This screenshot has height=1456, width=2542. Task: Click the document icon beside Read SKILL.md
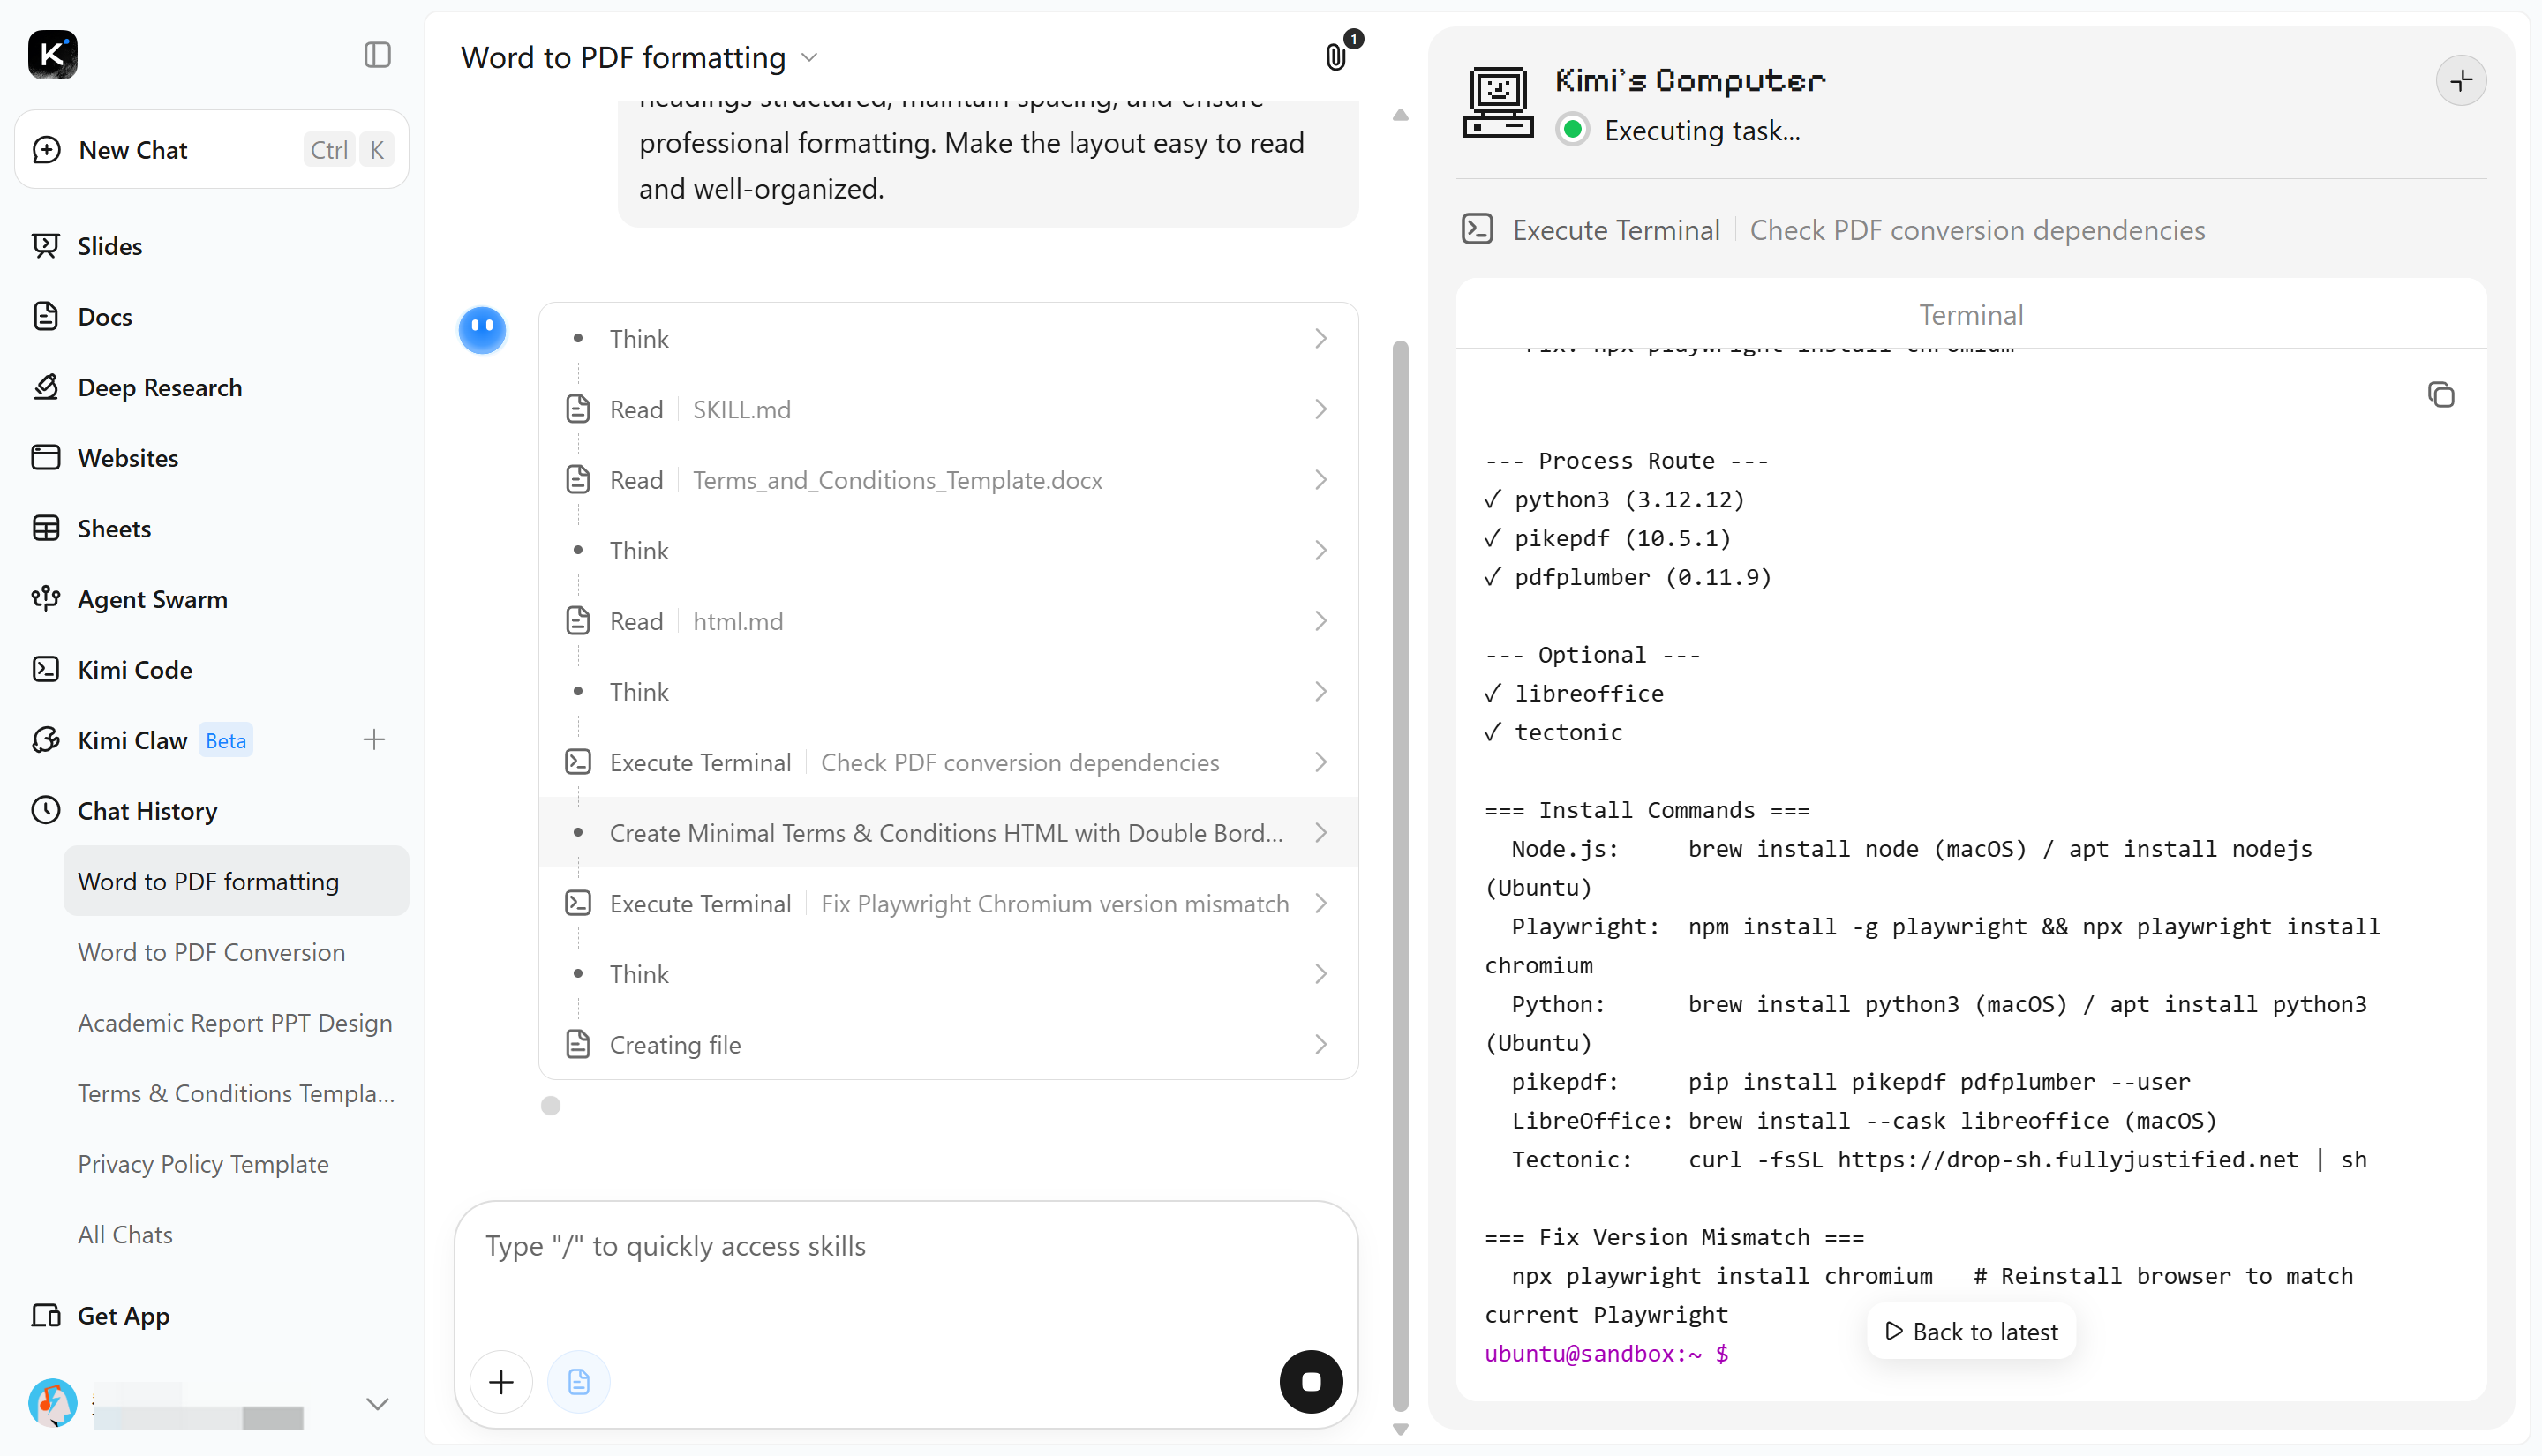point(578,409)
